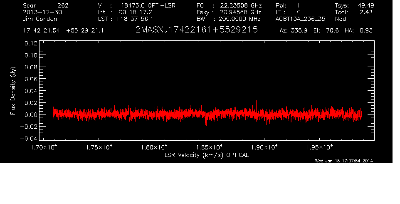Click the x-axis tick label 1.95×10⁴
The width and height of the screenshot is (400, 204).
click(319, 147)
